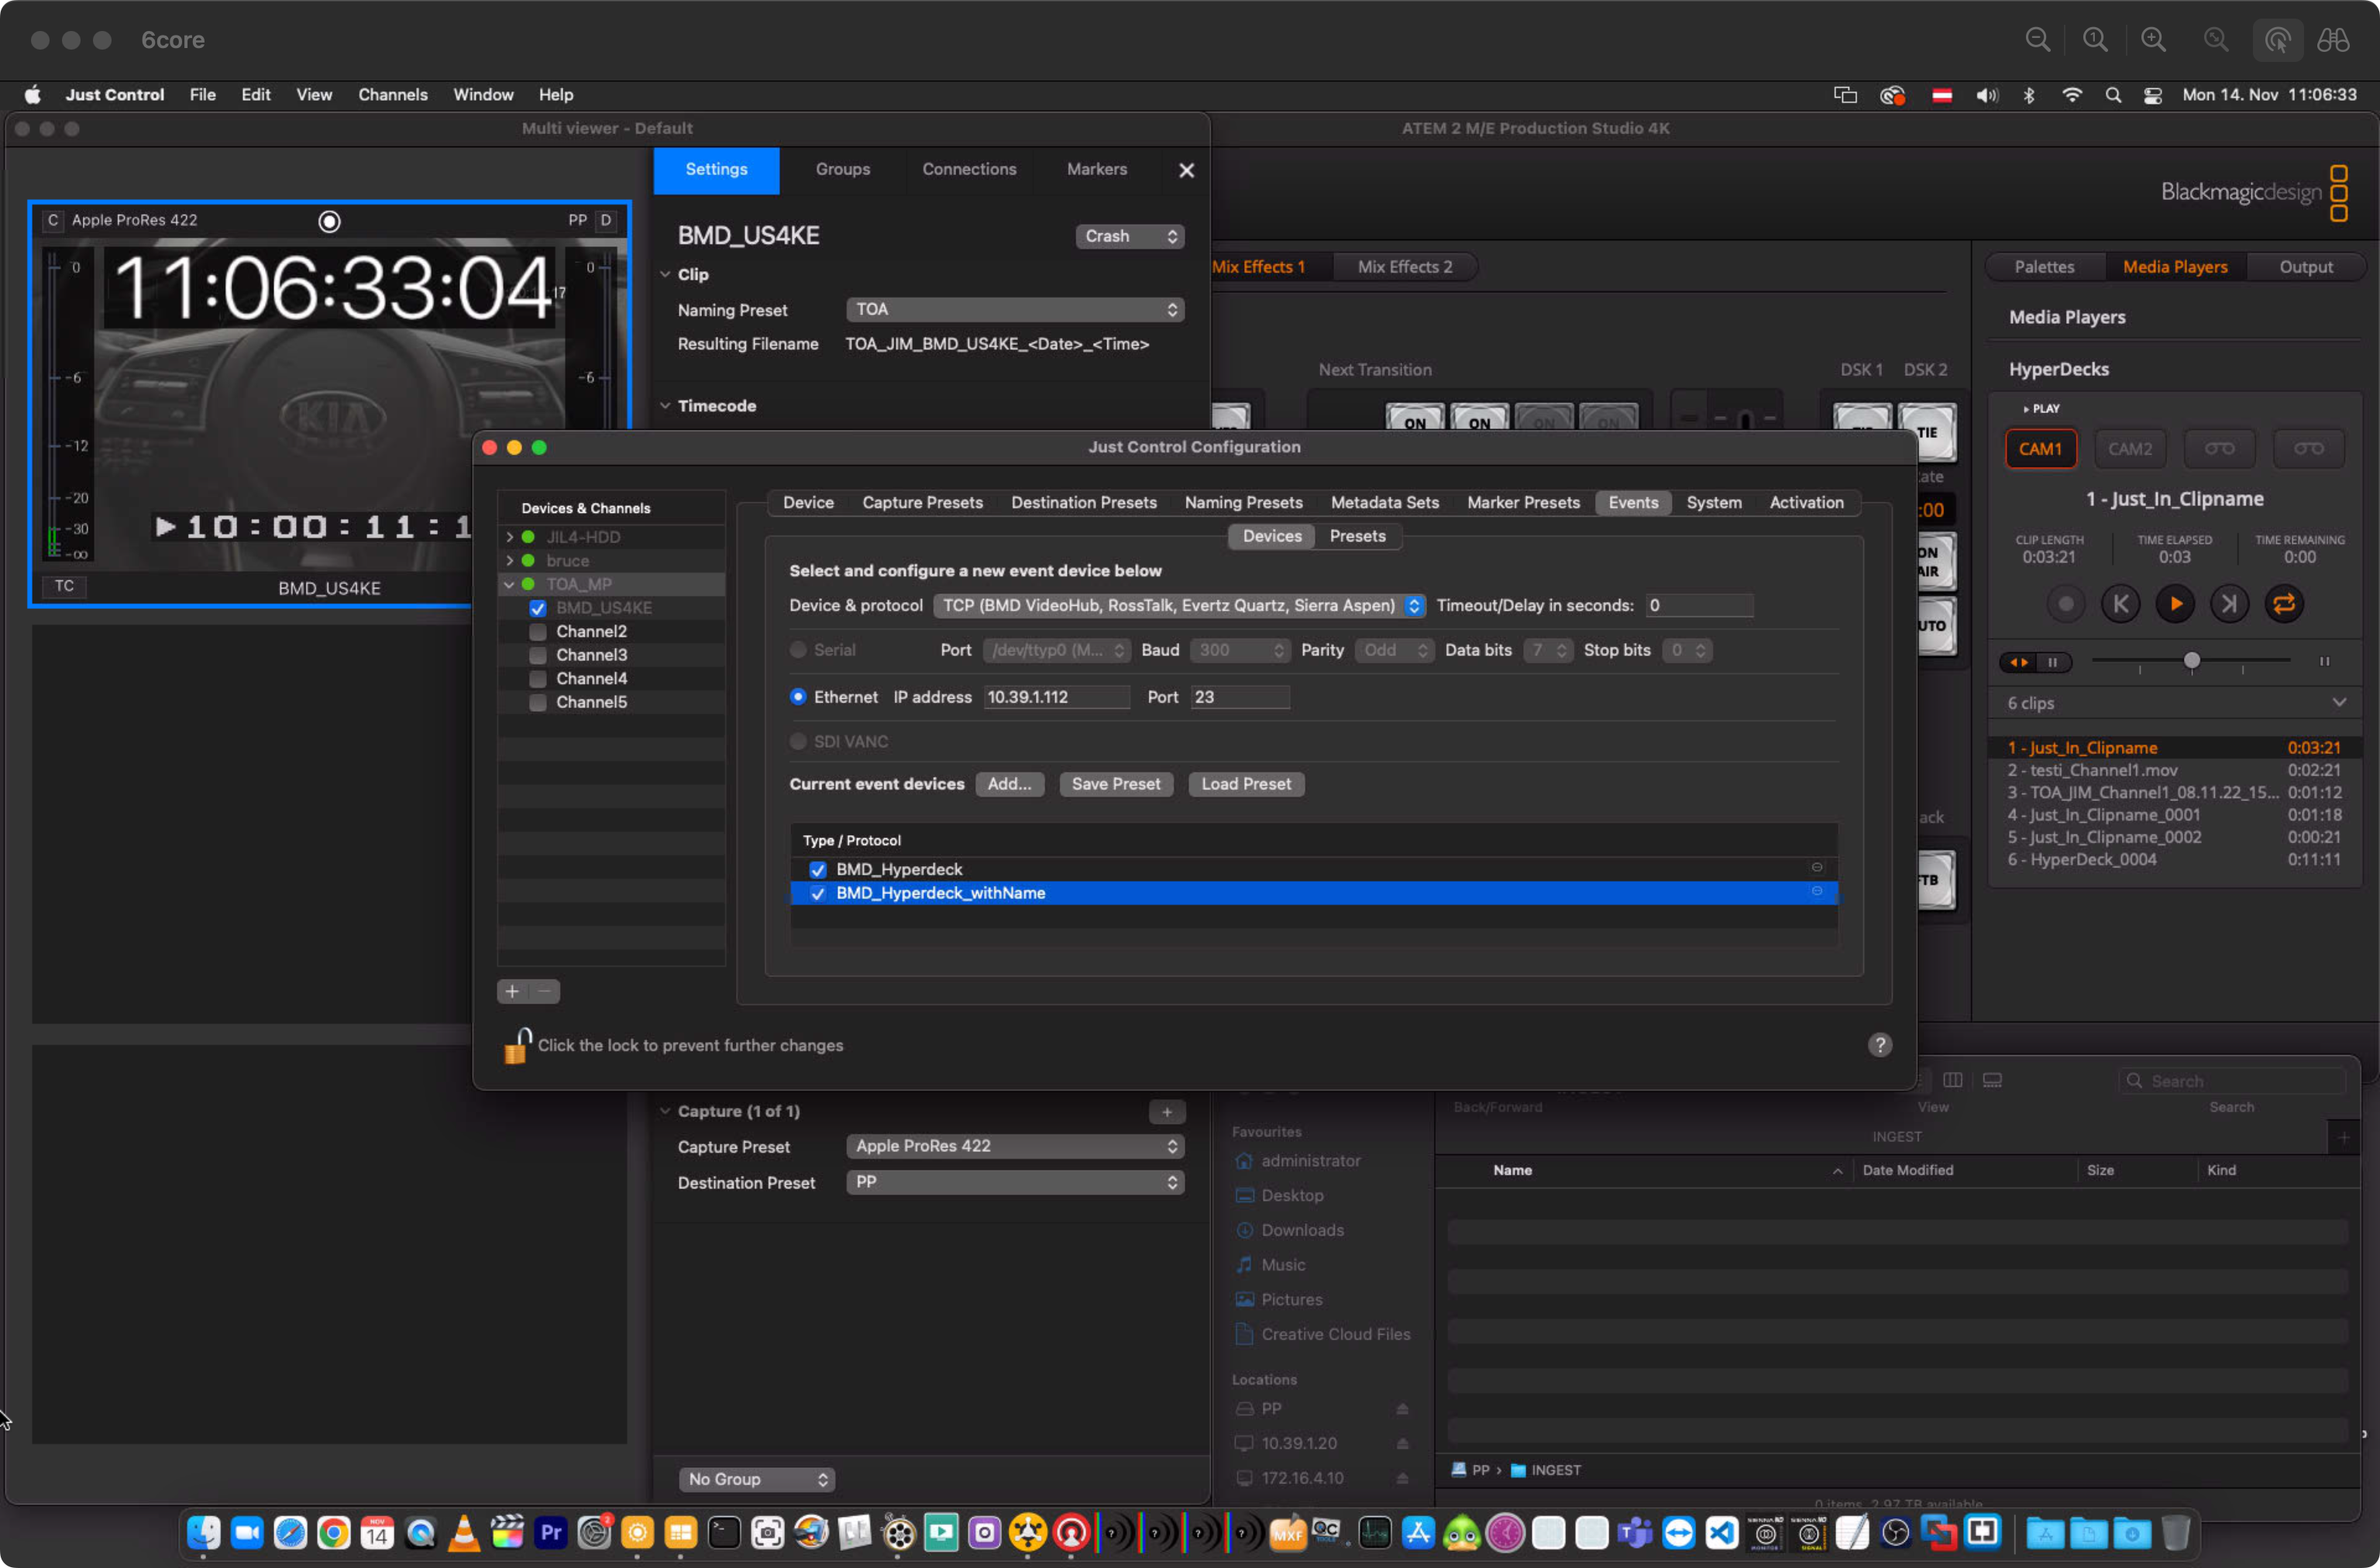2380x1568 pixels.
Task: Check the Channel3 checkbox
Action: click(x=538, y=655)
